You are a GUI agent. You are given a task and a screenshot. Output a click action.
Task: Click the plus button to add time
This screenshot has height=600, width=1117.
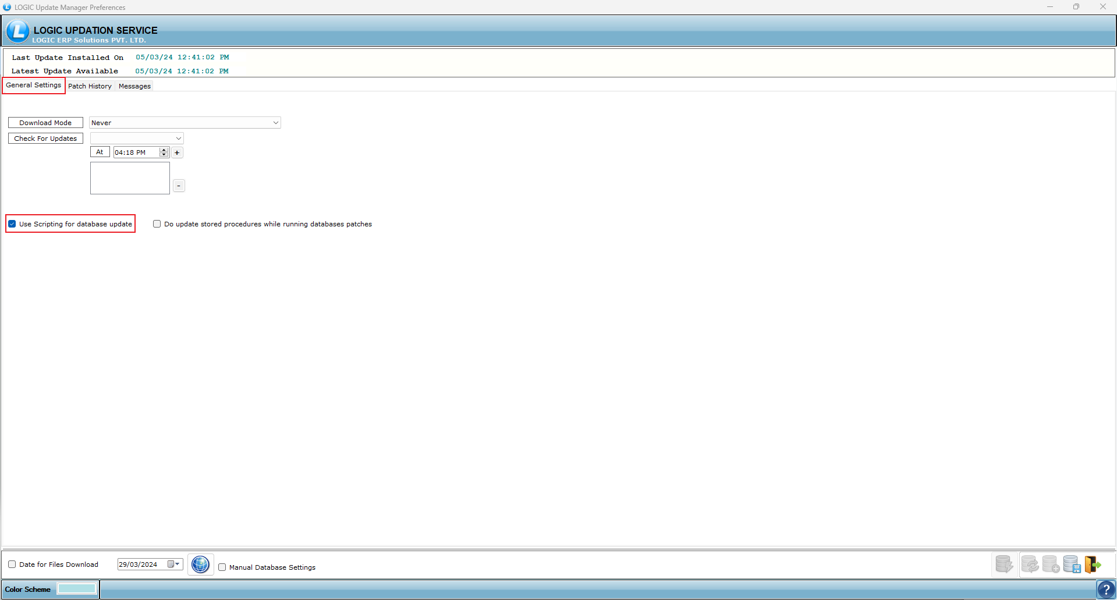178,152
